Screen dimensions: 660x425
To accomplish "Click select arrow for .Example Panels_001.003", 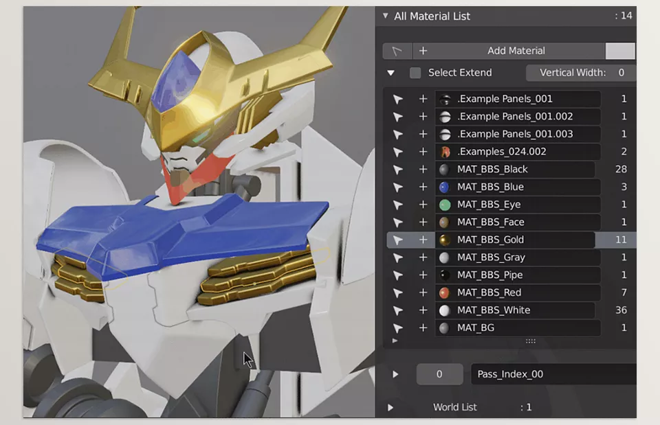I will coord(397,134).
